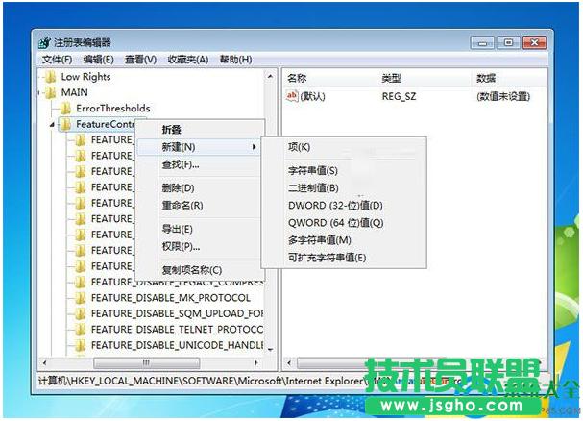Select the Low Rights folder icon

click(51, 77)
